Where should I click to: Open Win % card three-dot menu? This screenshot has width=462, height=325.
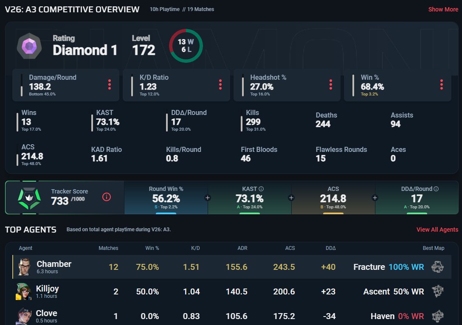(441, 84)
